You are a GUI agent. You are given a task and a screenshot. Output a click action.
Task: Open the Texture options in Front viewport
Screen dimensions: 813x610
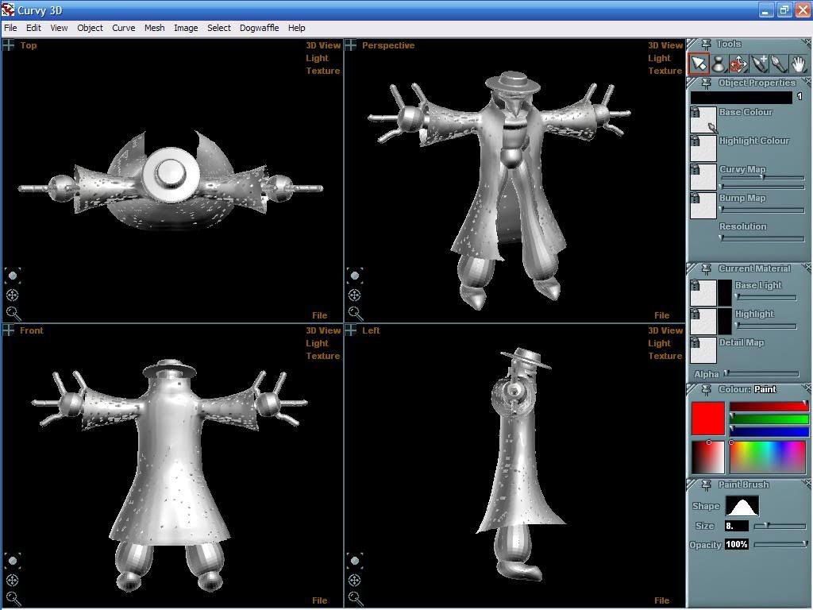(x=322, y=356)
